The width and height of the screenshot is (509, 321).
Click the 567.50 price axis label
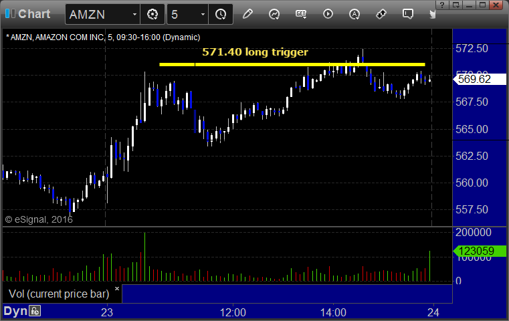[472, 102]
